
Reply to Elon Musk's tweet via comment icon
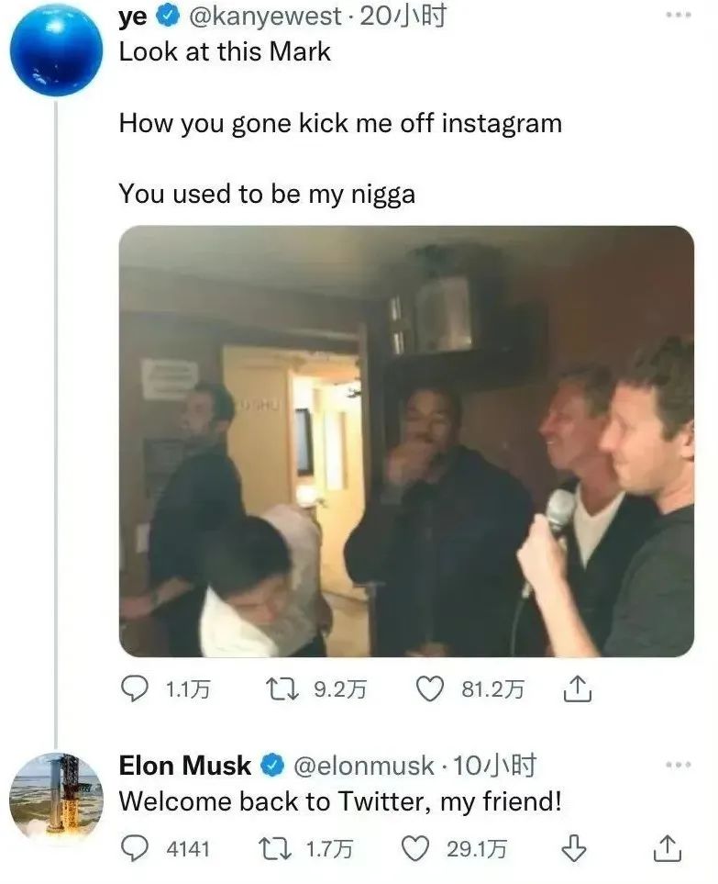tap(135, 849)
